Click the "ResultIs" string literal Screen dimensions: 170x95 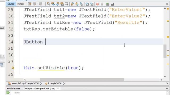(x=128, y=23)
